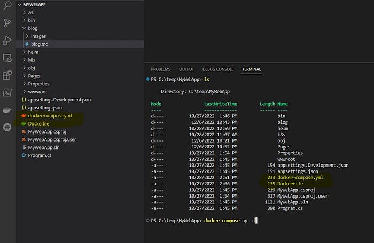Click the MyWebApp.sln file icon
374x243 pixels.
(24, 147)
